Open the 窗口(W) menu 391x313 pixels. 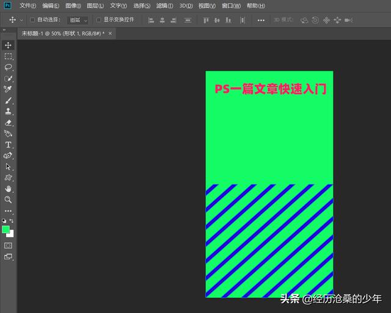click(x=231, y=5)
